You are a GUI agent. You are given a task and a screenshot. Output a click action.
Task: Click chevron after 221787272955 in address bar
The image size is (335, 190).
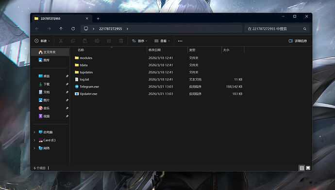tap(127, 29)
